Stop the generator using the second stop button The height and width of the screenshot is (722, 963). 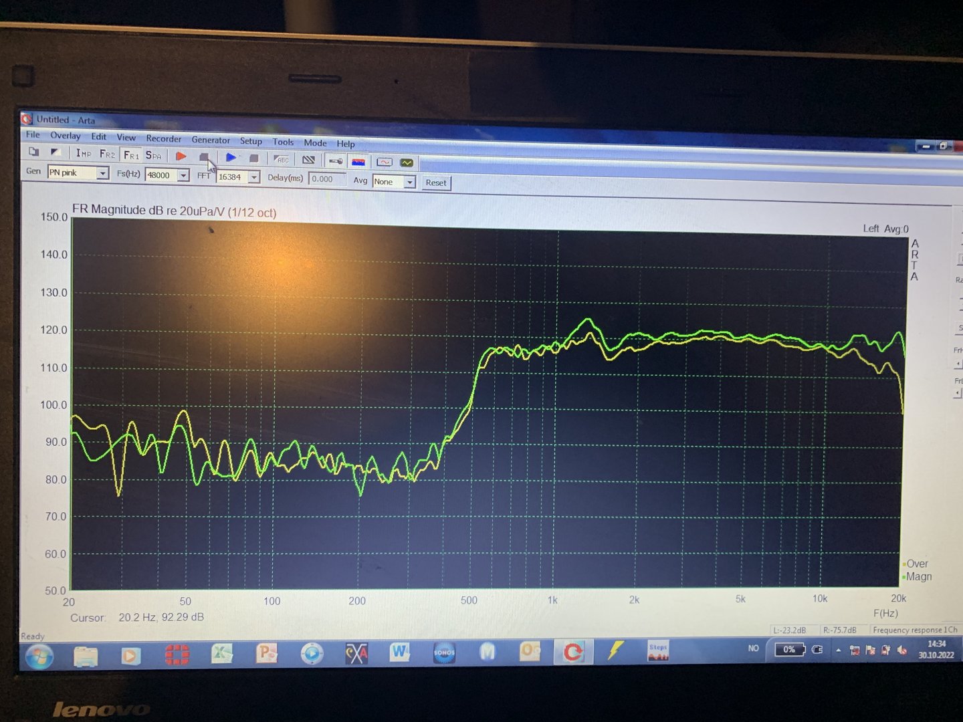[x=254, y=158]
